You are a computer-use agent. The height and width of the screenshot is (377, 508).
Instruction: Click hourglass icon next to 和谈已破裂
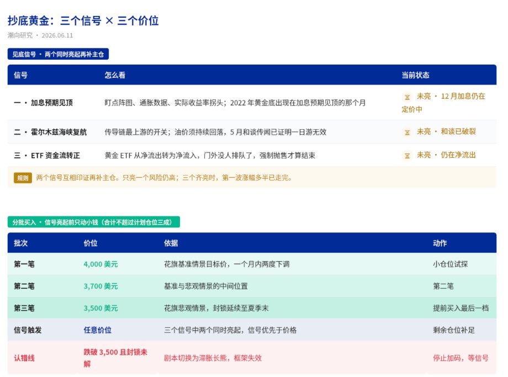click(x=408, y=132)
